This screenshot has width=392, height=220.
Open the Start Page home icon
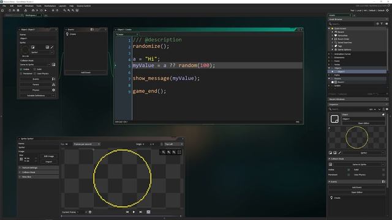click(x=2, y=10)
